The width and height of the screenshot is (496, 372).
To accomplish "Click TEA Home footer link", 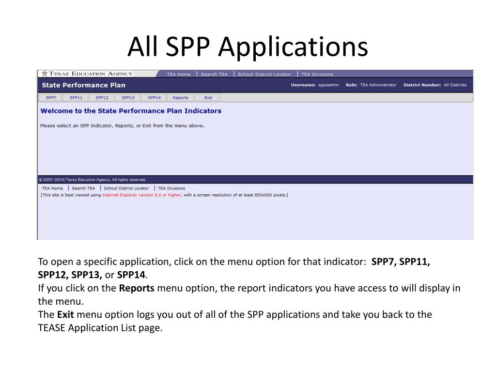I will [x=52, y=188].
